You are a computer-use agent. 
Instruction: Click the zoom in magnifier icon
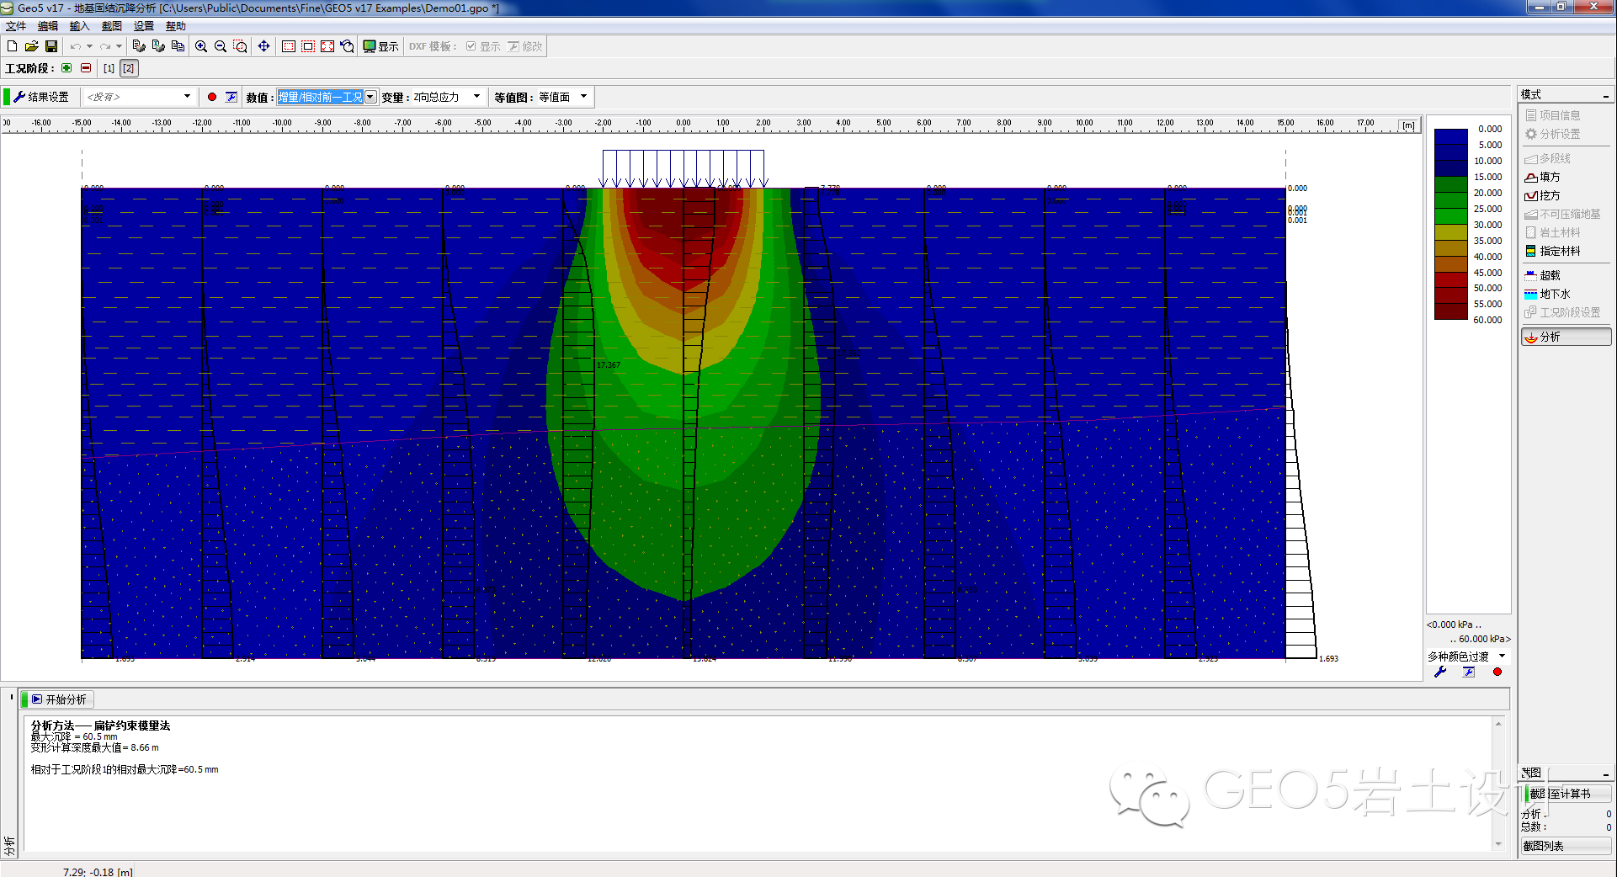201,46
